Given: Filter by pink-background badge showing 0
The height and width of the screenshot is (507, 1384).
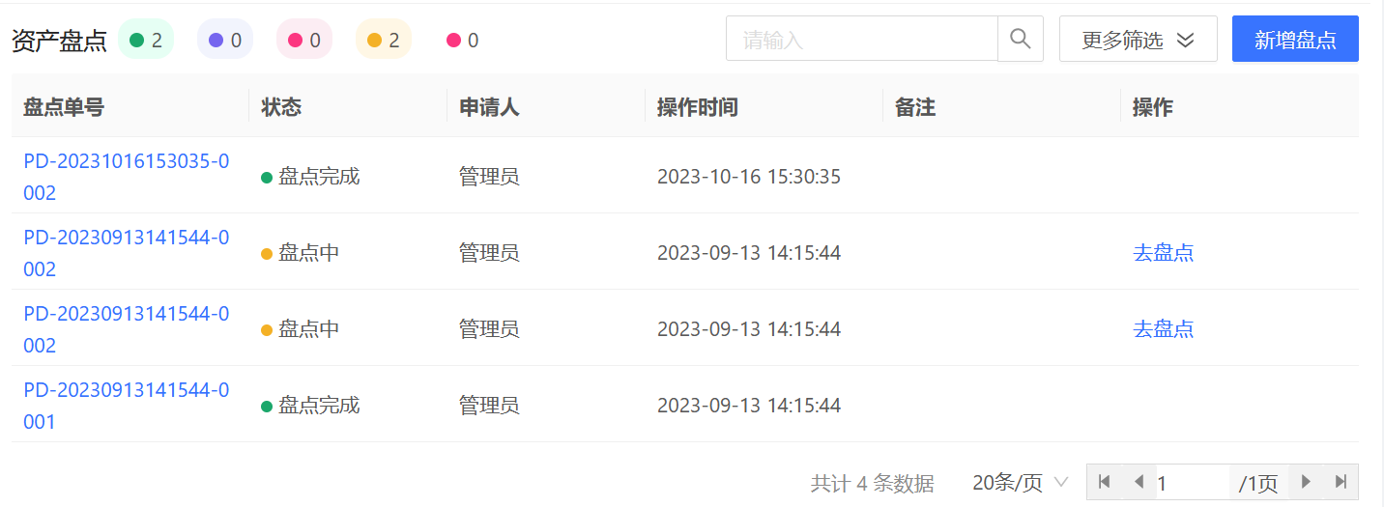Looking at the screenshot, I should (x=304, y=40).
